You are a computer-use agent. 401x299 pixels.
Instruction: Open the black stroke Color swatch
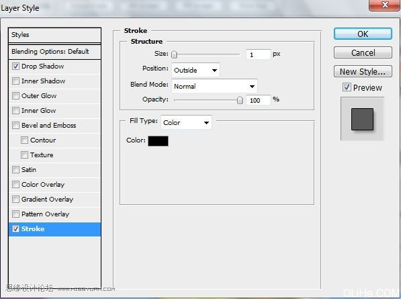coord(159,141)
